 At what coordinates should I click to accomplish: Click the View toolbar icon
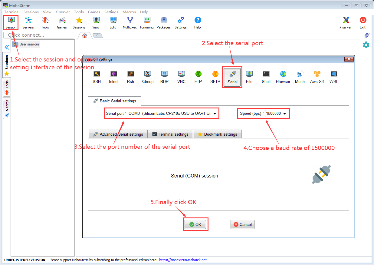[96, 23]
